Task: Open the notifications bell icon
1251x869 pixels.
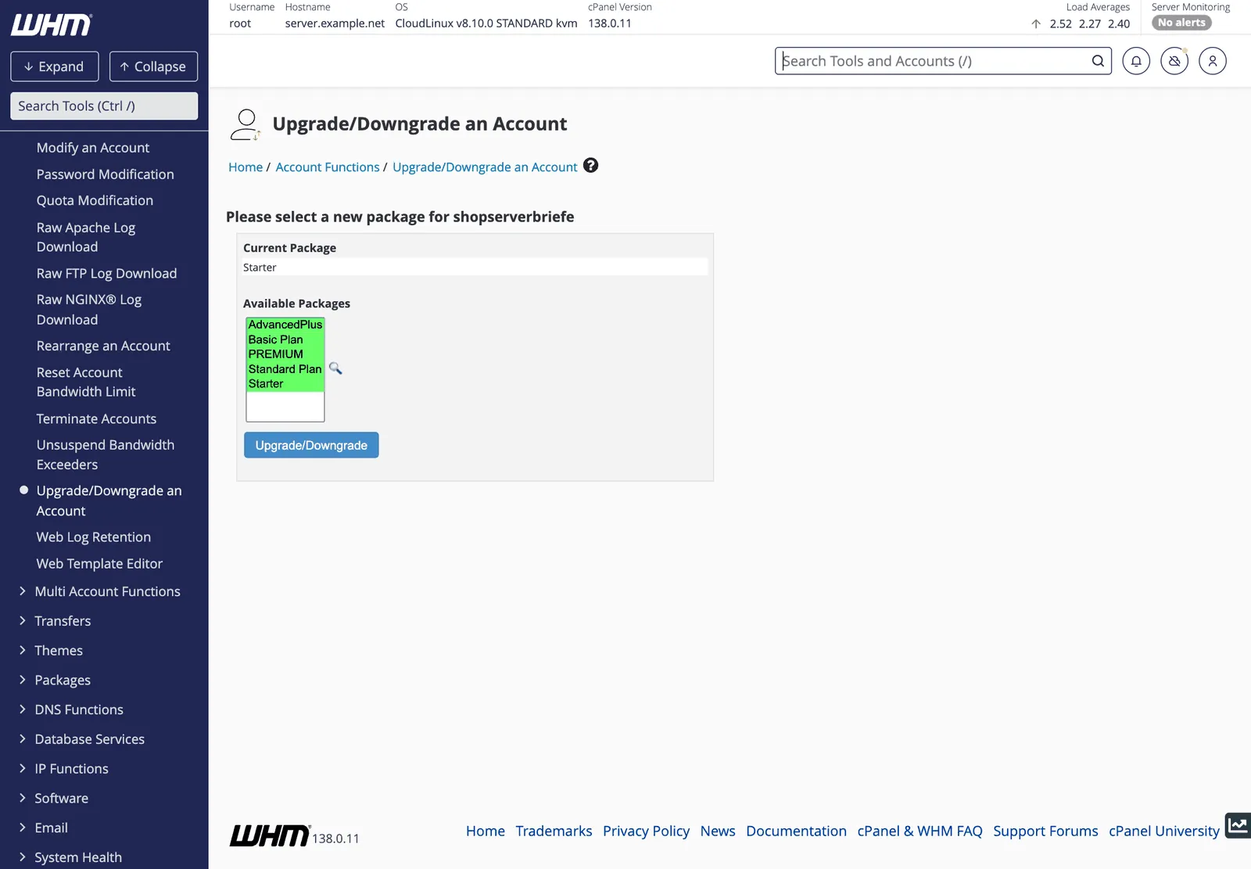Action: (x=1136, y=61)
